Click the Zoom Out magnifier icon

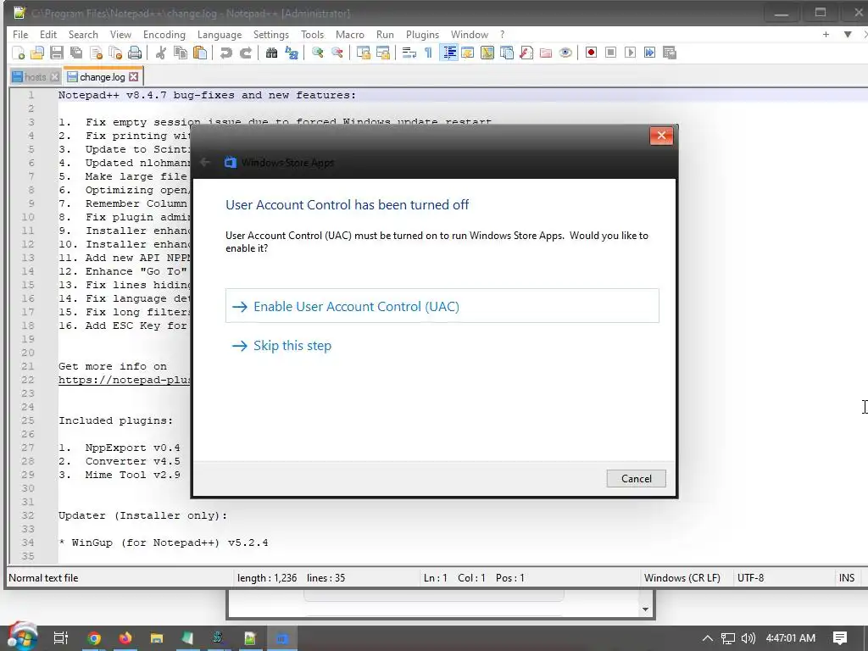[337, 53]
